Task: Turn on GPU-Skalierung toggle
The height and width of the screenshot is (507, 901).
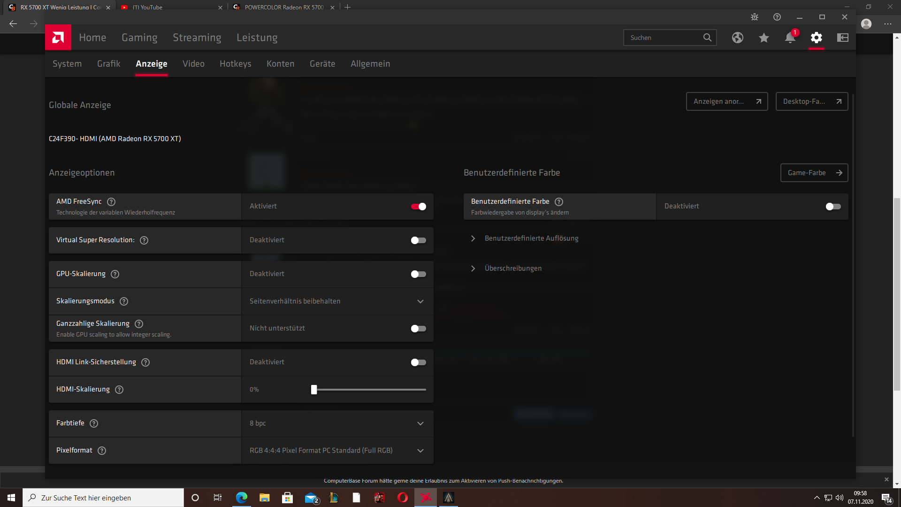Action: point(418,274)
